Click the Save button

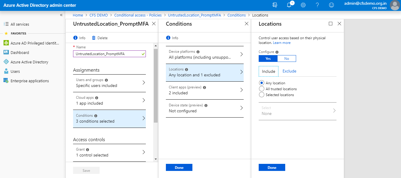point(86,170)
